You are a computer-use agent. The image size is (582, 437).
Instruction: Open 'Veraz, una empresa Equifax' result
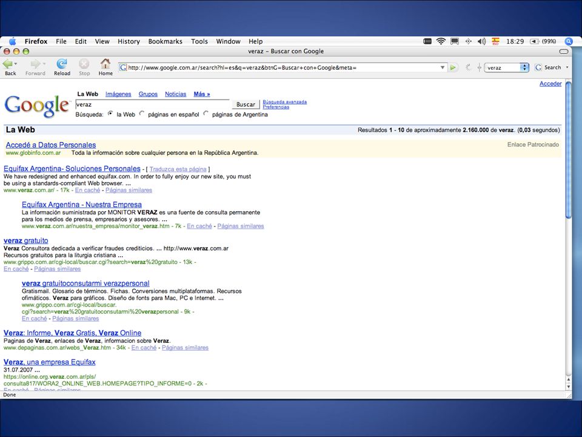click(49, 362)
